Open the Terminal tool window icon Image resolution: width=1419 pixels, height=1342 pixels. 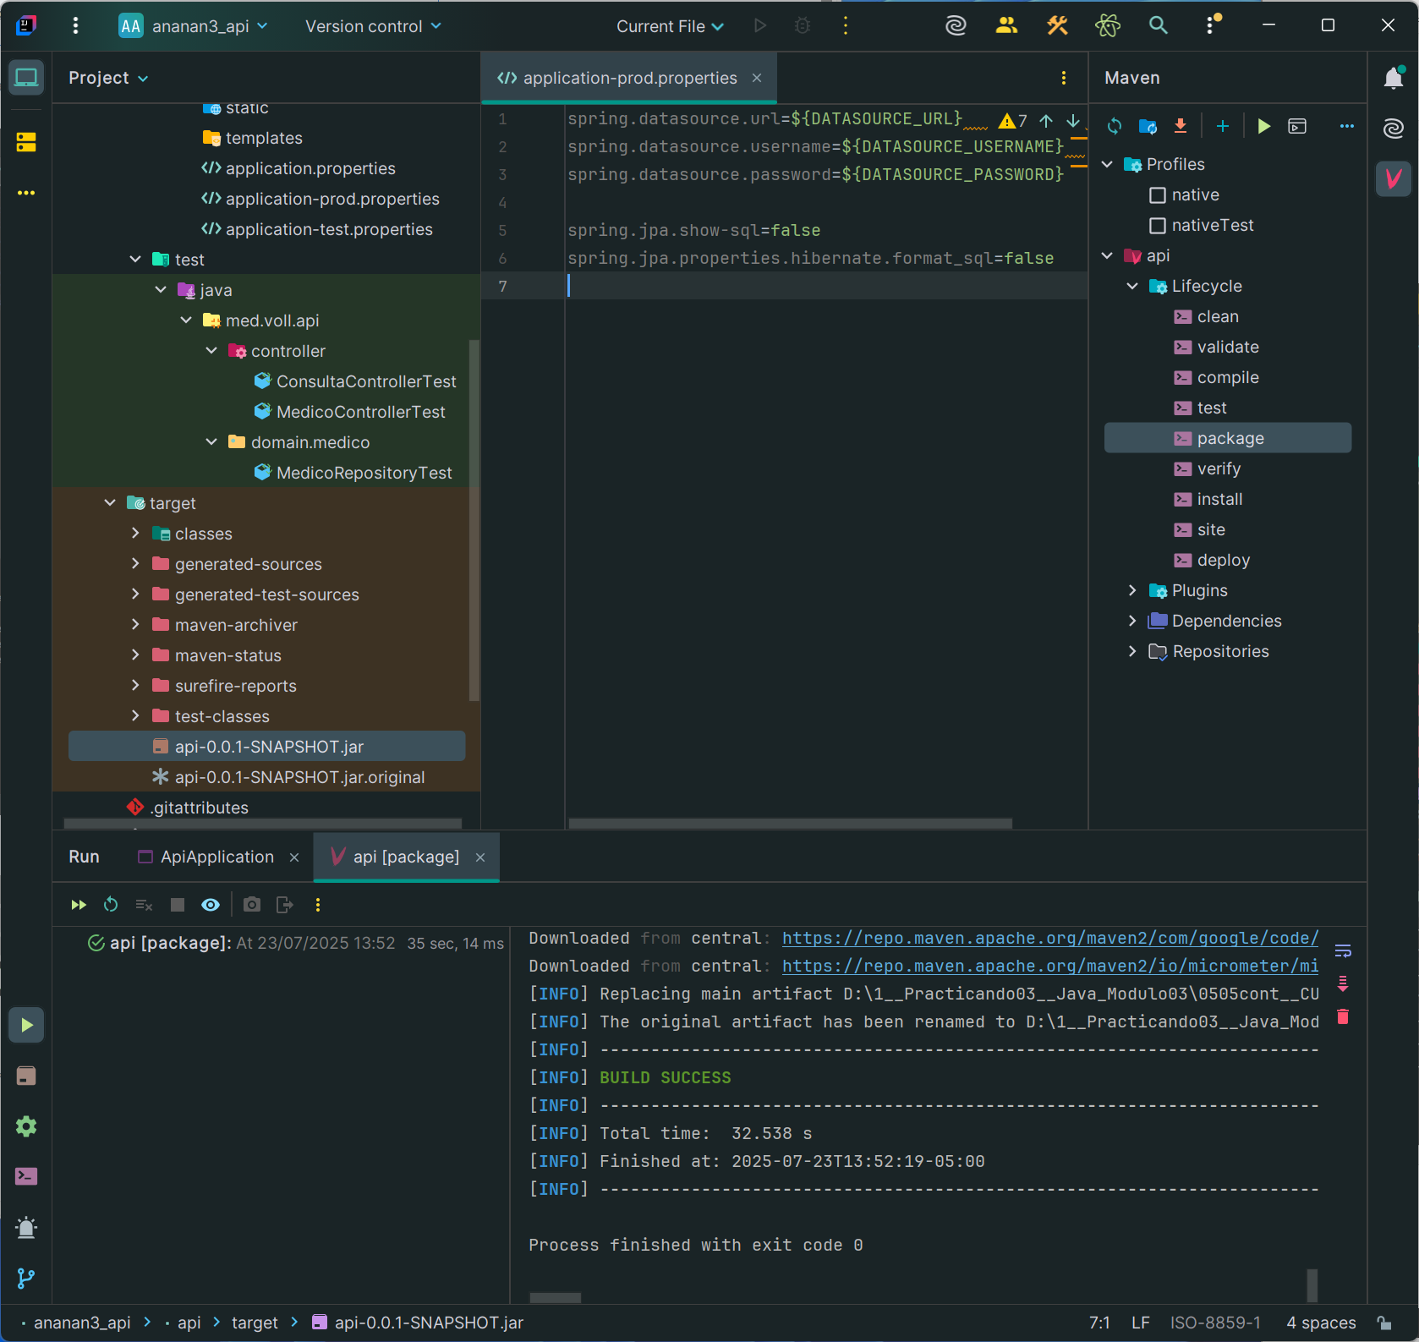(x=26, y=1176)
